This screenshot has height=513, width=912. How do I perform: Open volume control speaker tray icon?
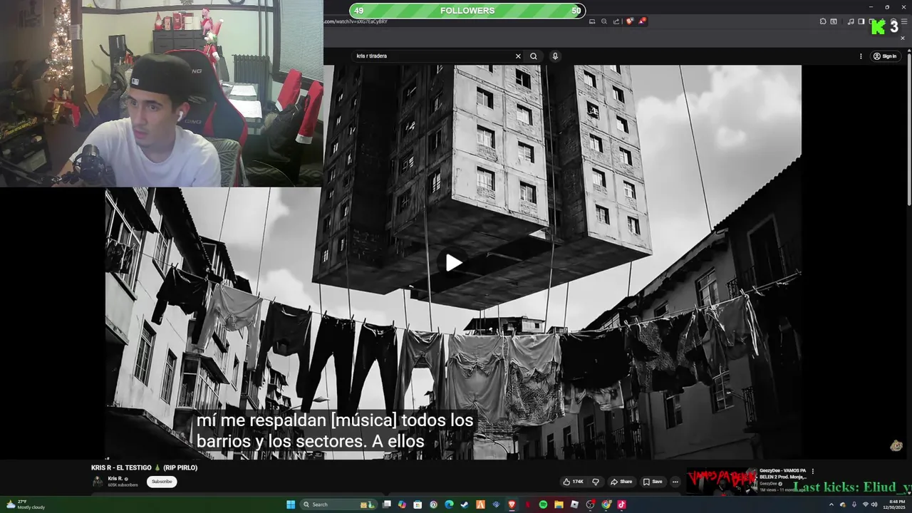[x=874, y=504]
